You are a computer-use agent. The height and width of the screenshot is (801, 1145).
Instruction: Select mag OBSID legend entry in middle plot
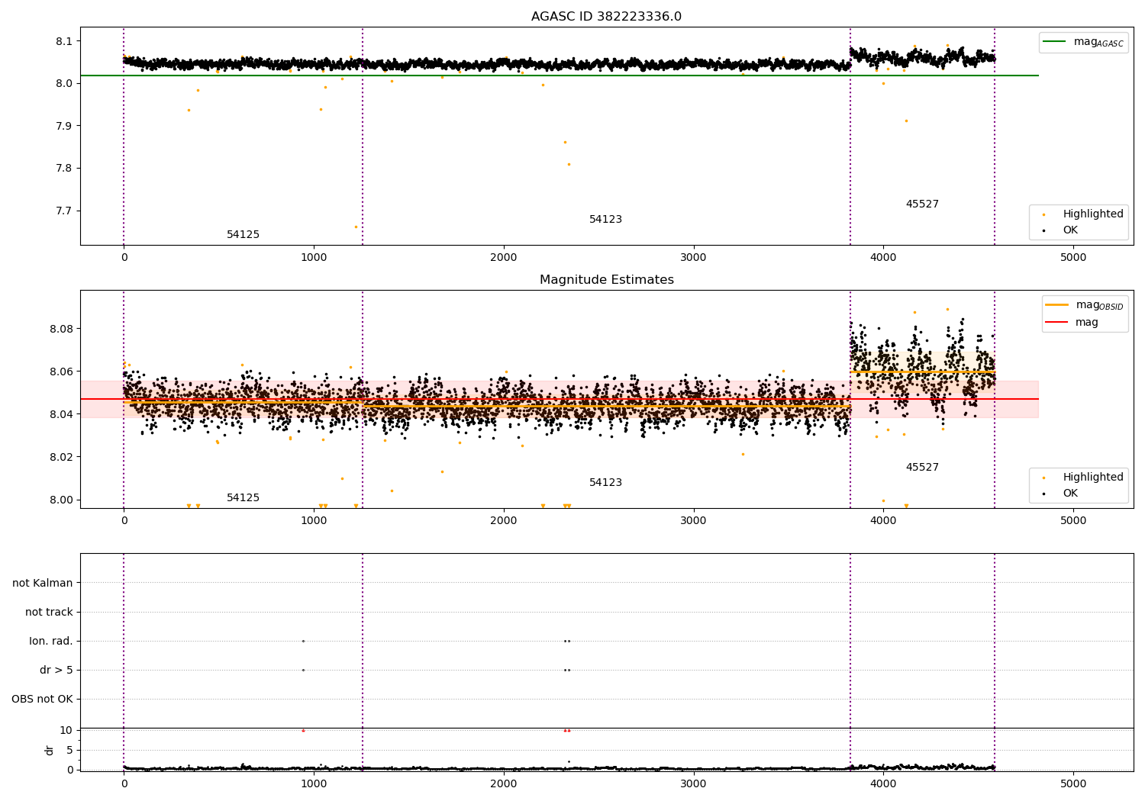point(1084,305)
